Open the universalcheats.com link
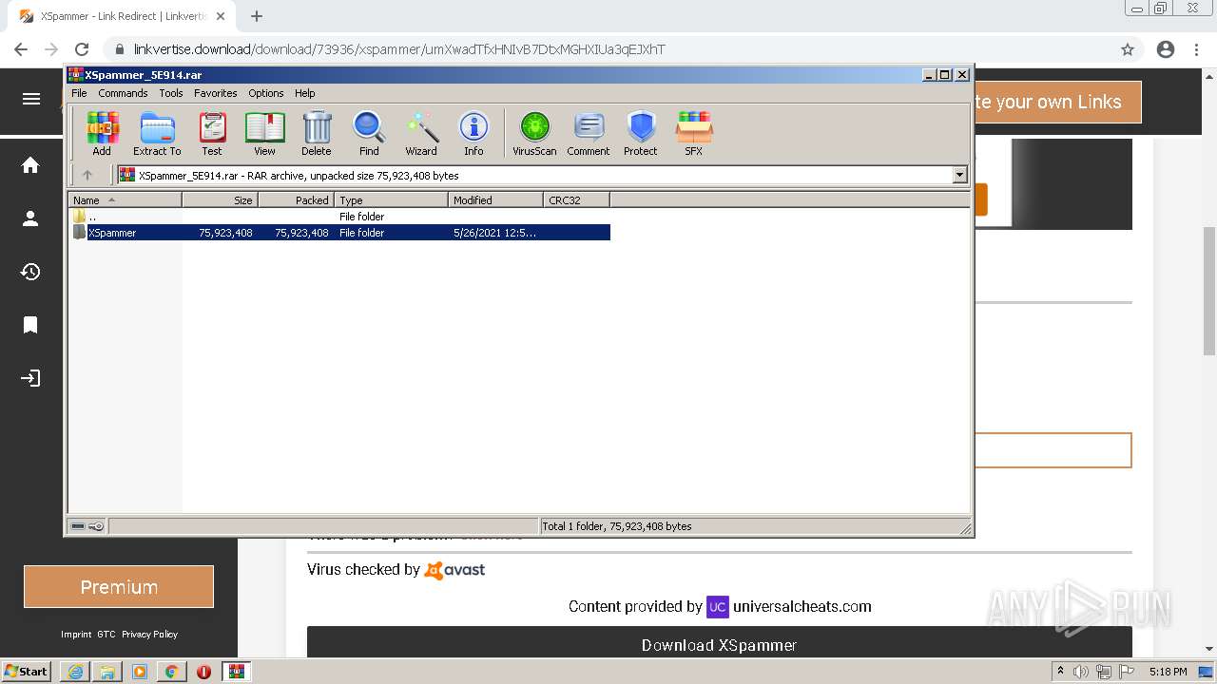This screenshot has width=1217, height=684. click(x=802, y=606)
